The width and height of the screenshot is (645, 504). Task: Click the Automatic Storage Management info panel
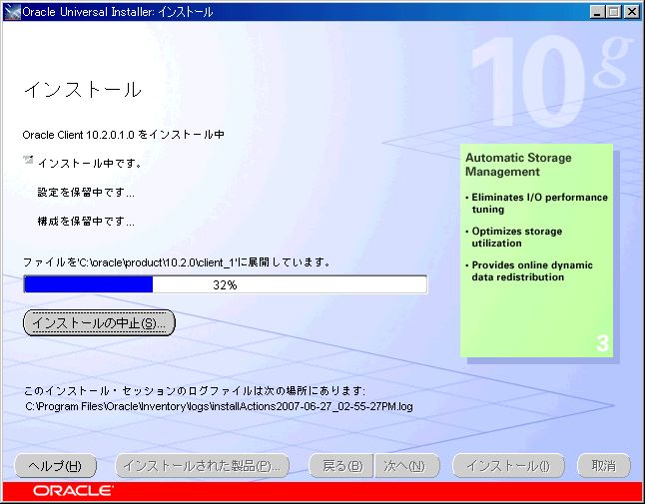[536, 251]
